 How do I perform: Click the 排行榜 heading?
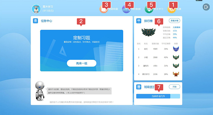(x=148, y=21)
